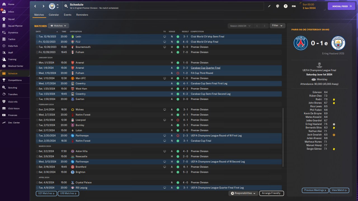Open the Scouting section
Screen dimensions: 358x201
coord(13,88)
